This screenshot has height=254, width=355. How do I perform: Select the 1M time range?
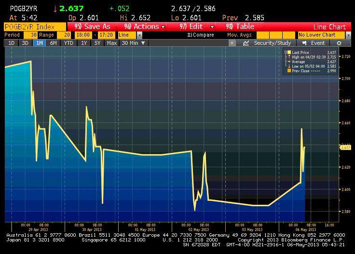[39, 43]
